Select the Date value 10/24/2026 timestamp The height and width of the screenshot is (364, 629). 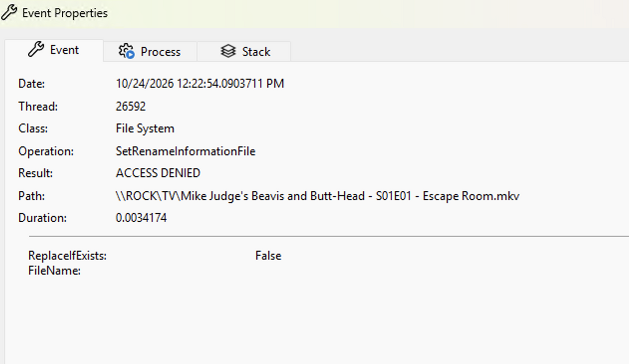click(200, 84)
